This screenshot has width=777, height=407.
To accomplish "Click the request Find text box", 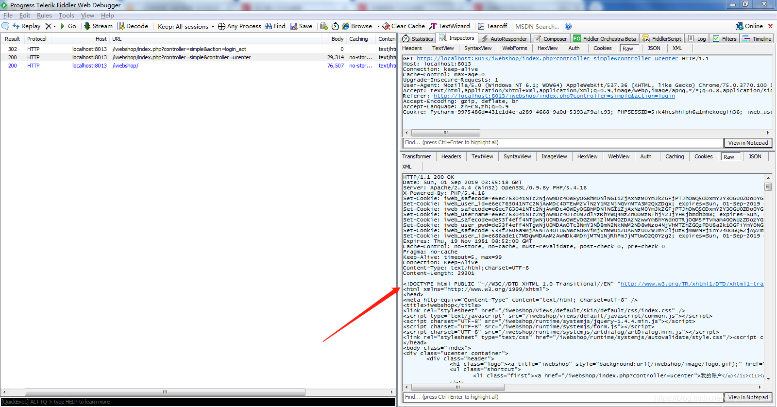I will pos(563,143).
